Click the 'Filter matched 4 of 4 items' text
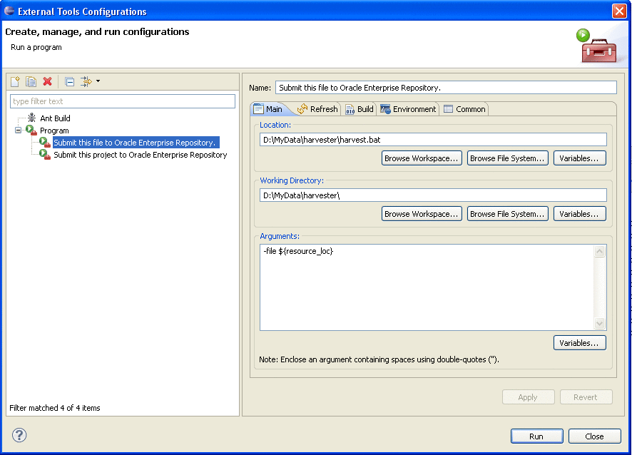This screenshot has height=455, width=632. 55,408
